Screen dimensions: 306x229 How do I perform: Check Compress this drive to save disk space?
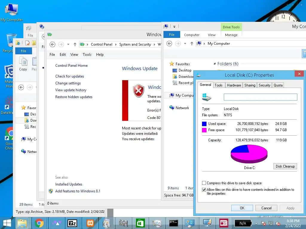click(x=204, y=183)
